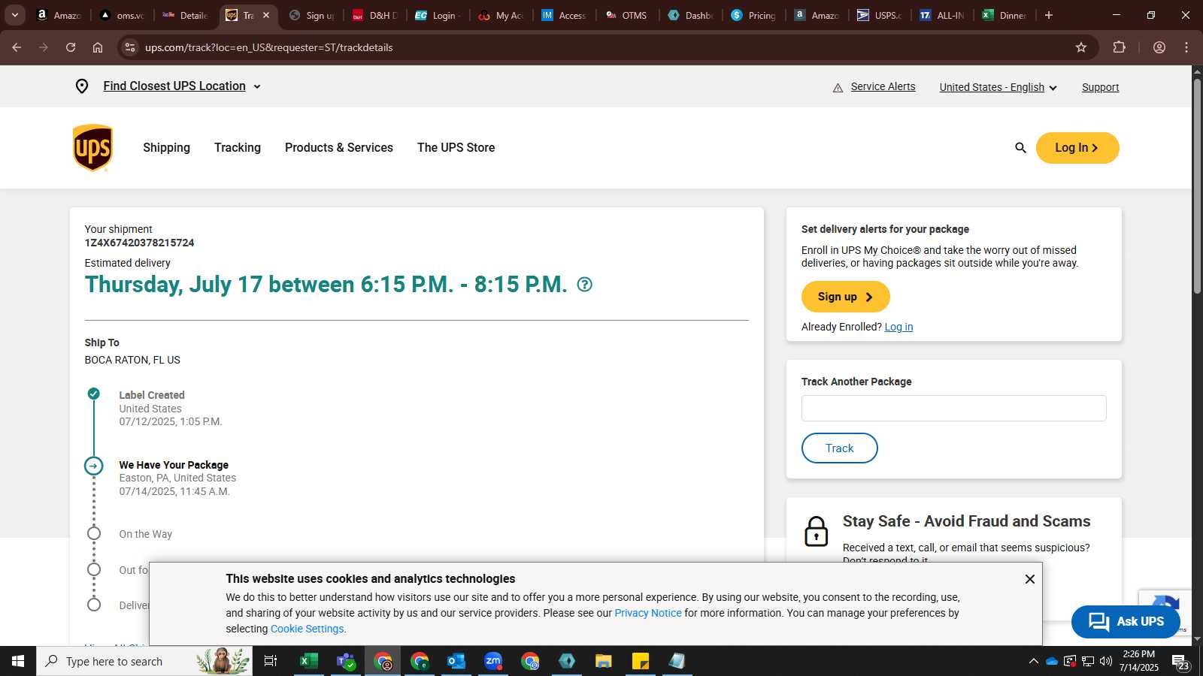Viewport: 1203px width, 676px height.
Task: Open the Tracking menu
Action: [238, 148]
